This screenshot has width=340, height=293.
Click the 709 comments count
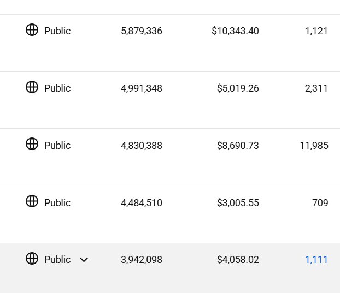(x=320, y=203)
